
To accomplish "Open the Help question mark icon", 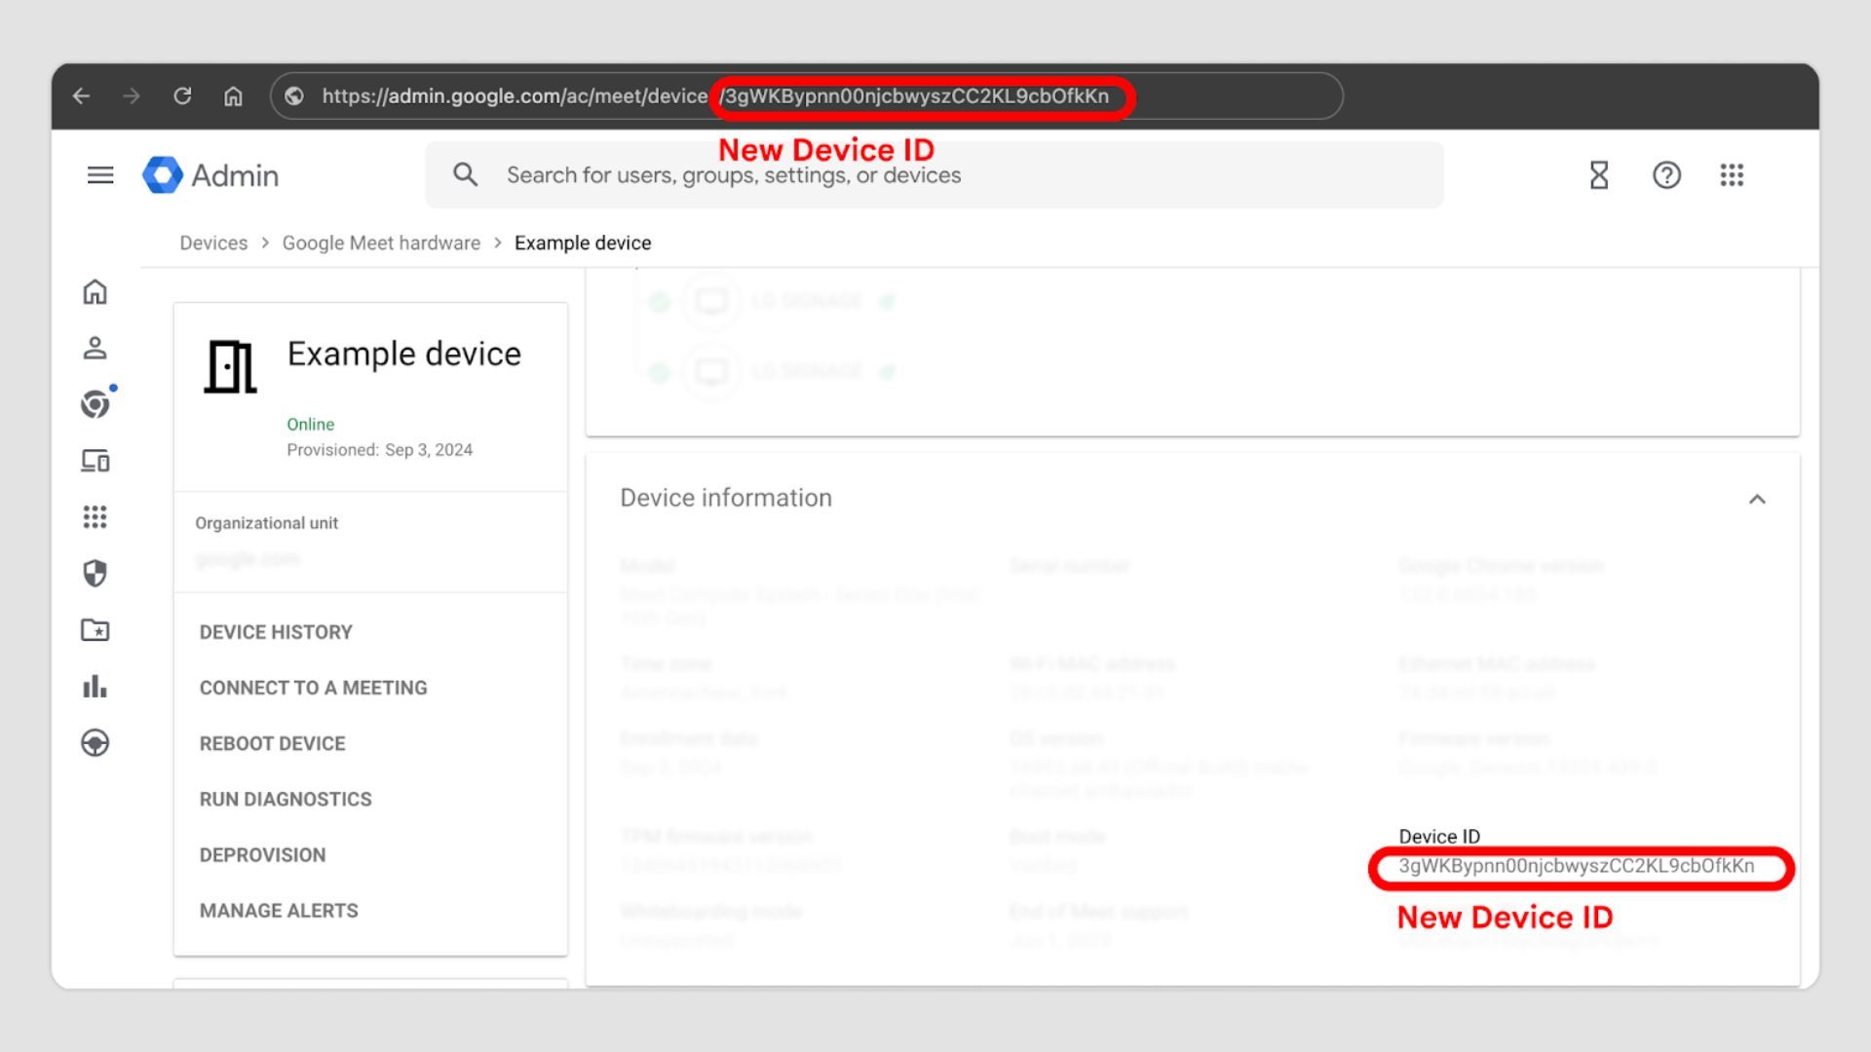I will pos(1666,175).
